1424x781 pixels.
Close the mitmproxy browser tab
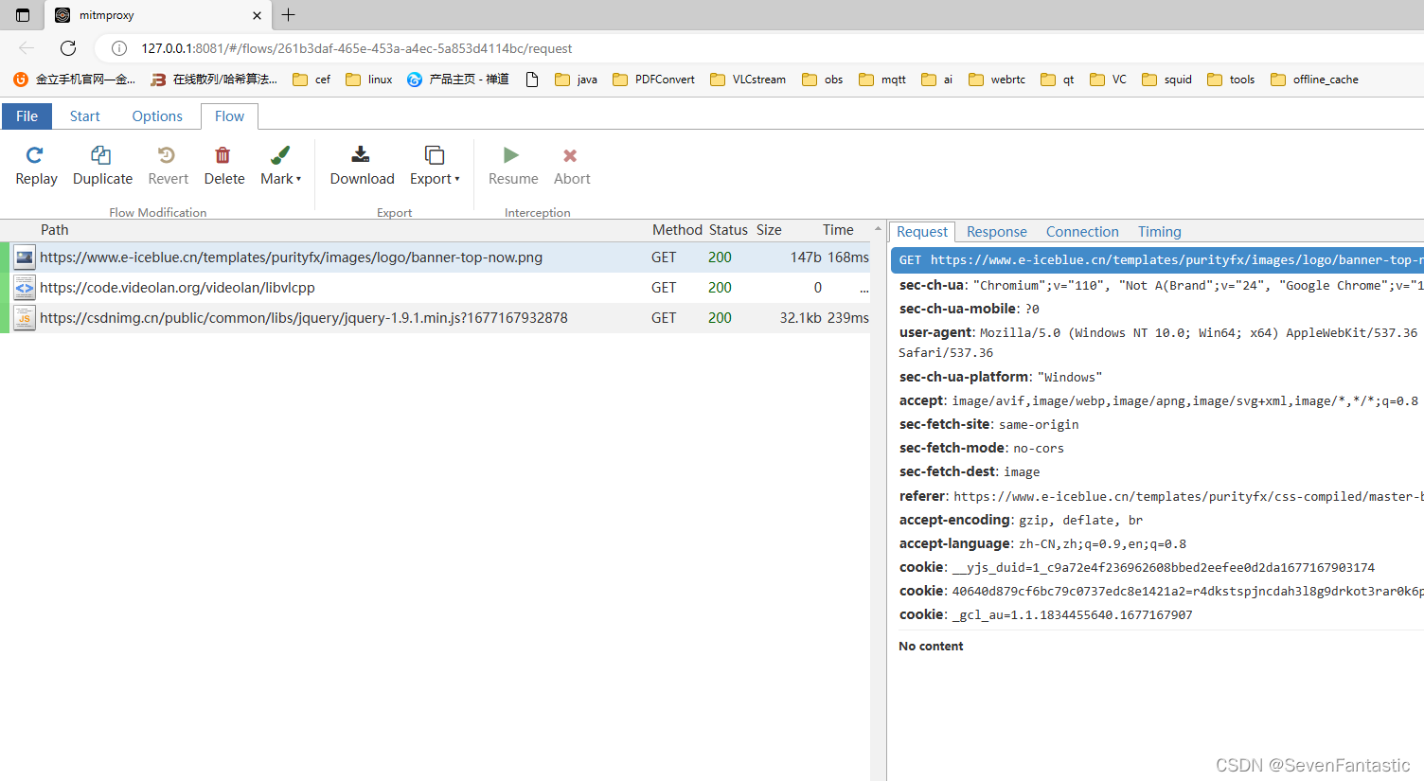click(x=257, y=15)
